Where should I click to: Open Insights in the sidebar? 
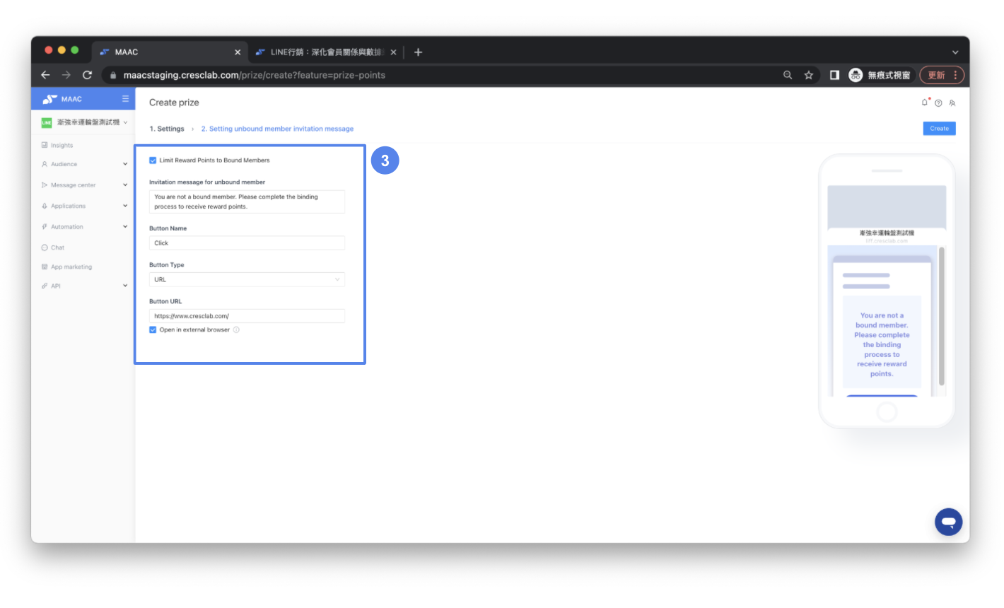pos(62,146)
